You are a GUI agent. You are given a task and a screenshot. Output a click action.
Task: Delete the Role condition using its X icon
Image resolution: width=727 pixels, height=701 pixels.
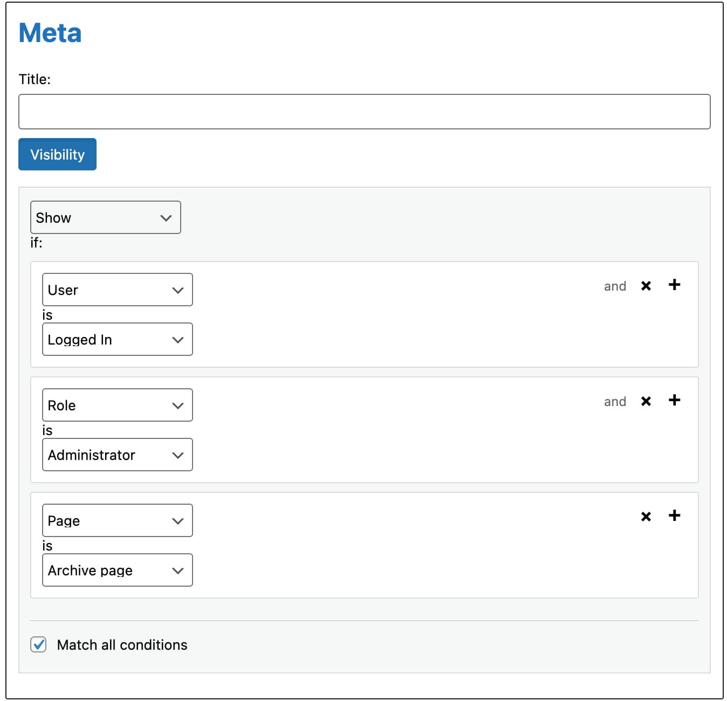646,401
